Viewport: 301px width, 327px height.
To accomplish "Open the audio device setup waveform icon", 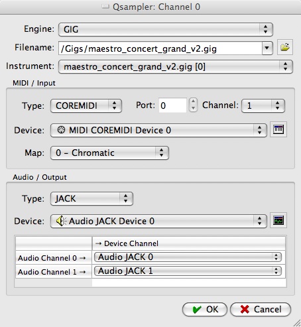I will (x=278, y=220).
